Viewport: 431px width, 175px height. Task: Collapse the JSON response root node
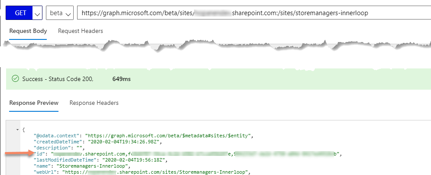click(17, 130)
